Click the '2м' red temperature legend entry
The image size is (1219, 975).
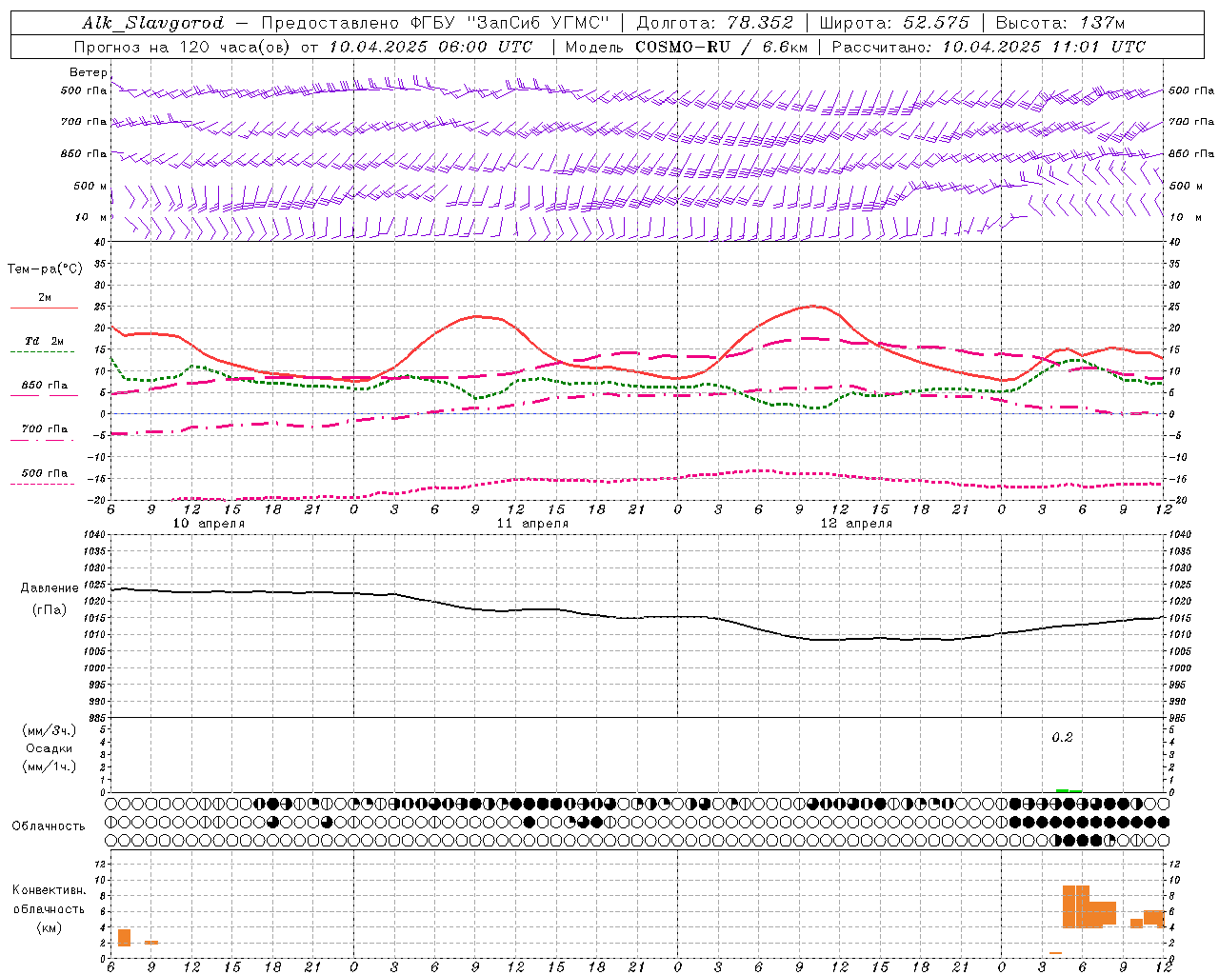(44, 298)
